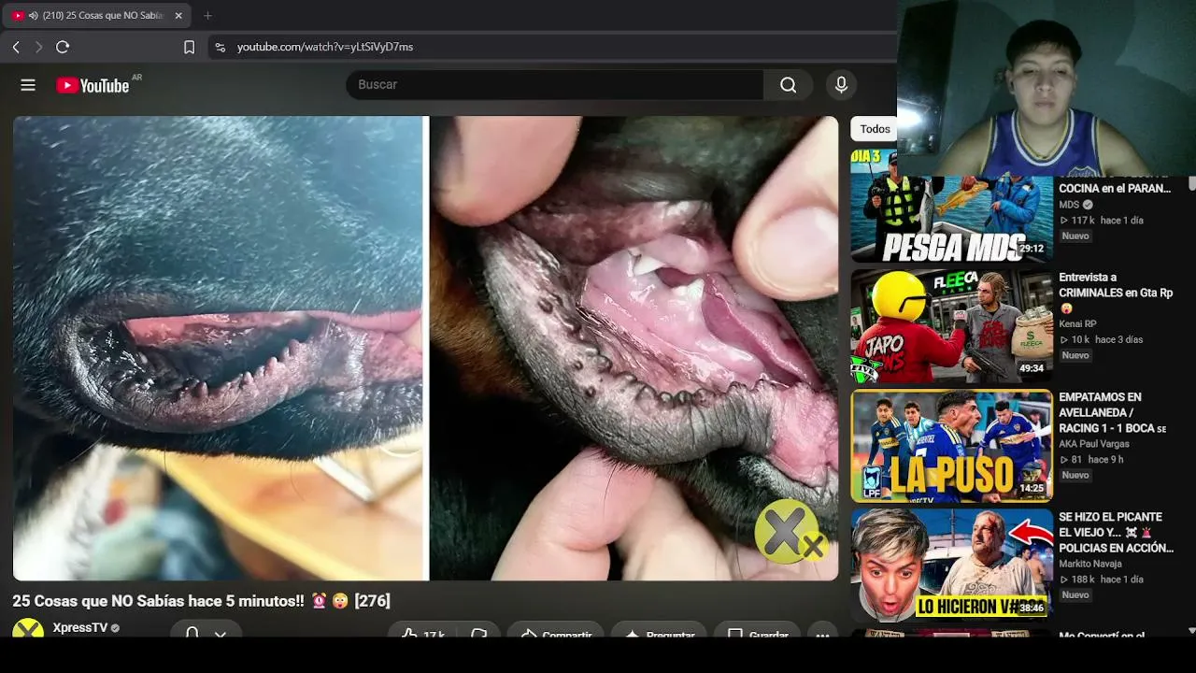Mute the tab via its speaker icon
This screenshot has height=673, width=1196.
(x=34, y=16)
